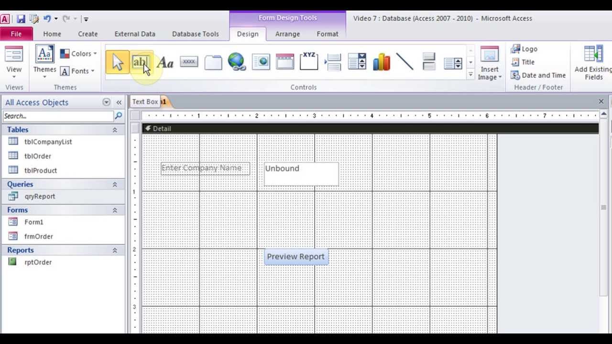Open Customize Quick Access Toolbar dropdown
This screenshot has height=344, width=612.
click(x=86, y=19)
